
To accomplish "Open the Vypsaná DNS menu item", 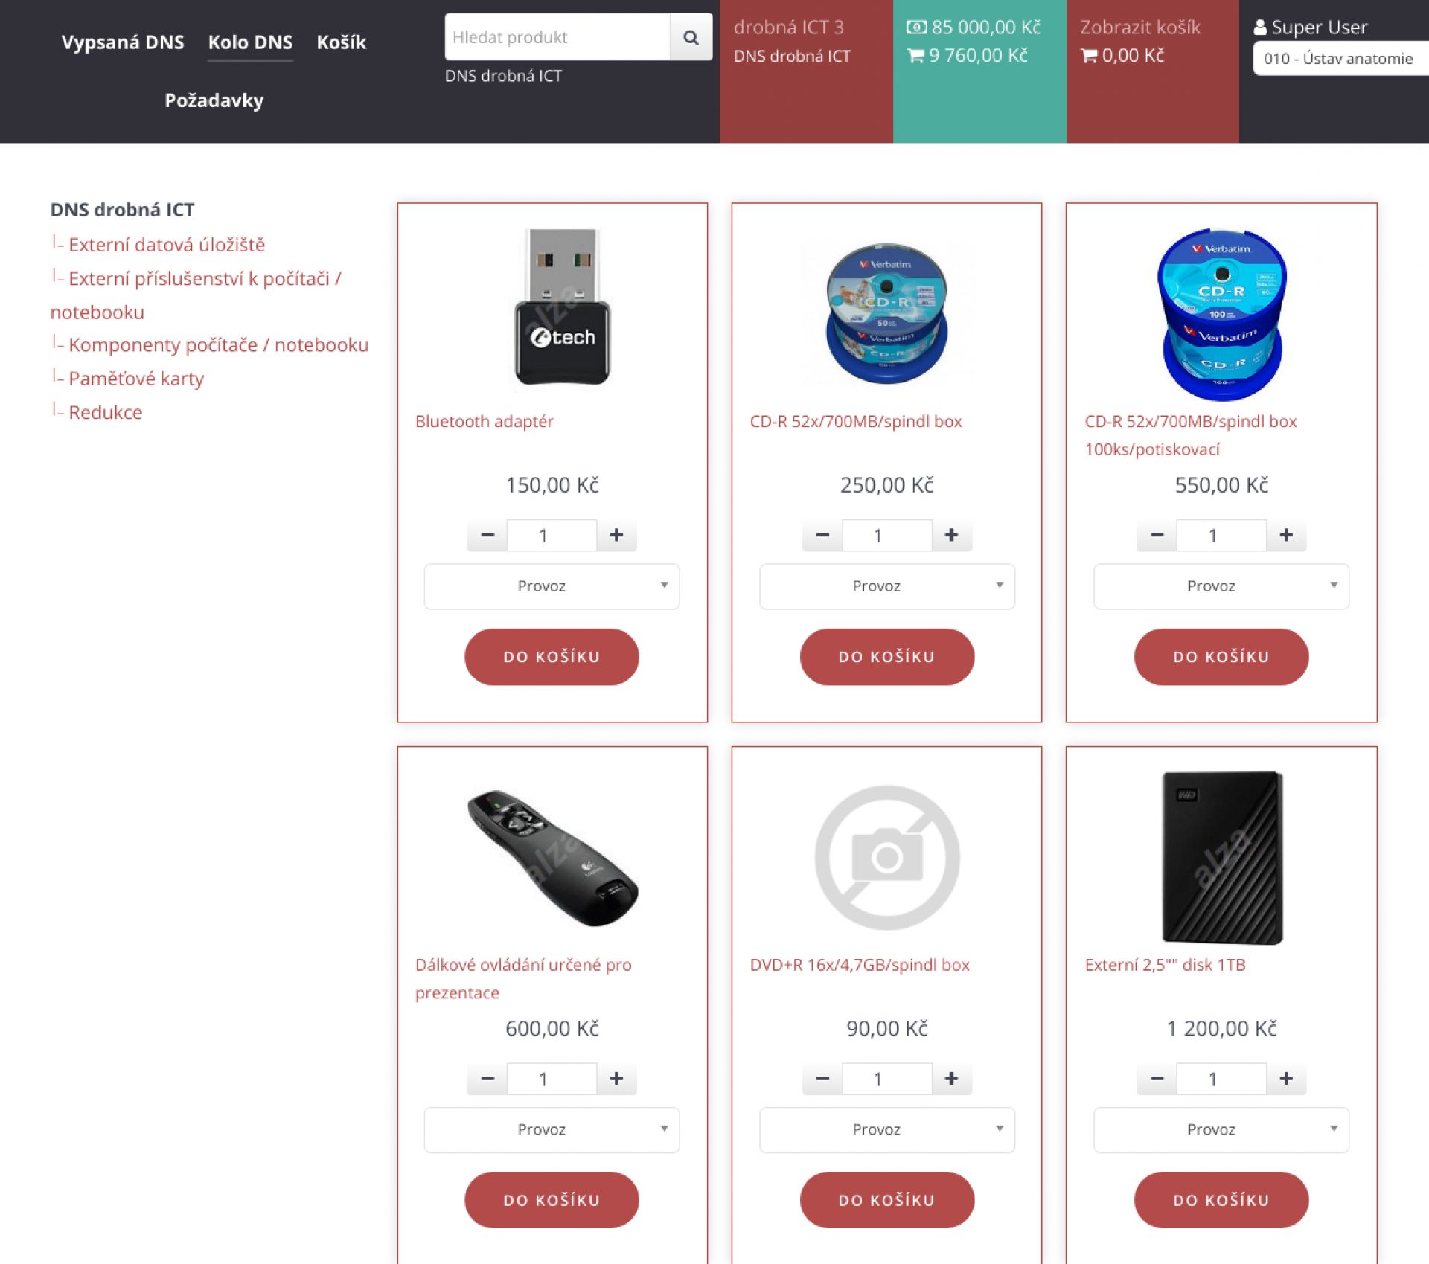I will pos(123,42).
